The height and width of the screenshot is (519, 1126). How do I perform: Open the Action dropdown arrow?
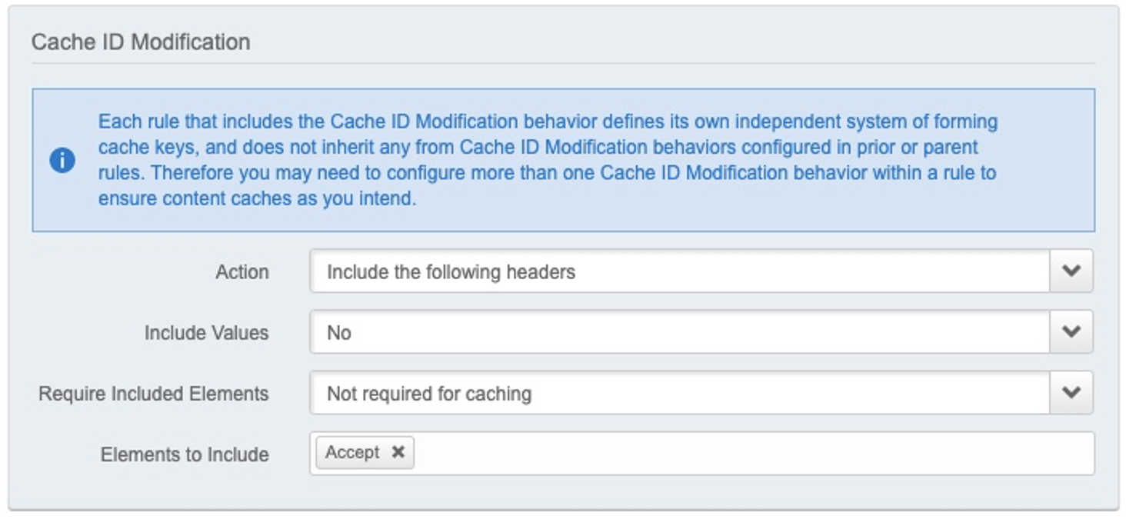click(x=1071, y=271)
